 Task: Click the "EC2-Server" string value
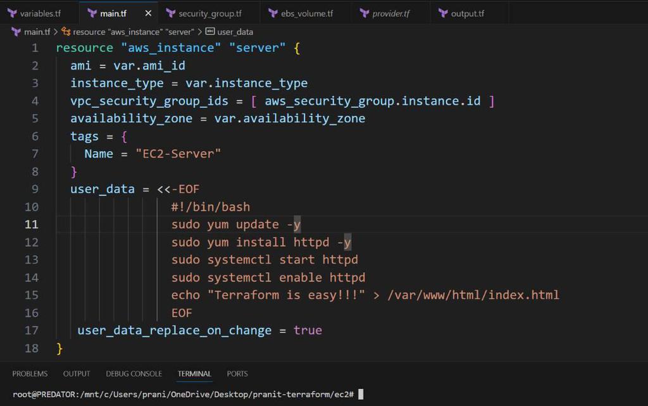[x=178, y=154]
